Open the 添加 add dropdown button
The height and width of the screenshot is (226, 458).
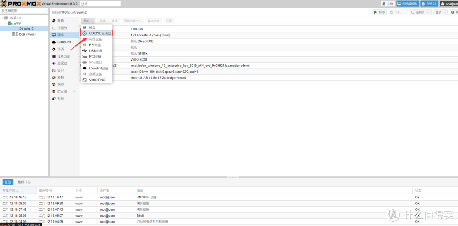(x=88, y=21)
